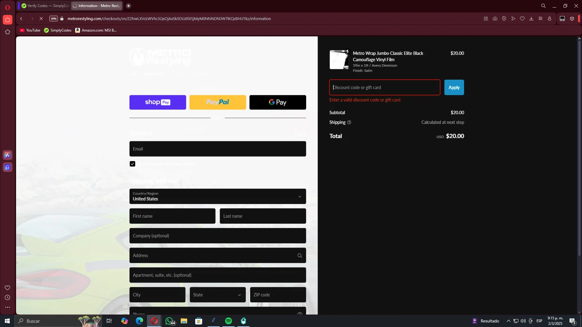Click the Metro Restyling logo
Viewport: 582px width, 327px height.
point(160,57)
